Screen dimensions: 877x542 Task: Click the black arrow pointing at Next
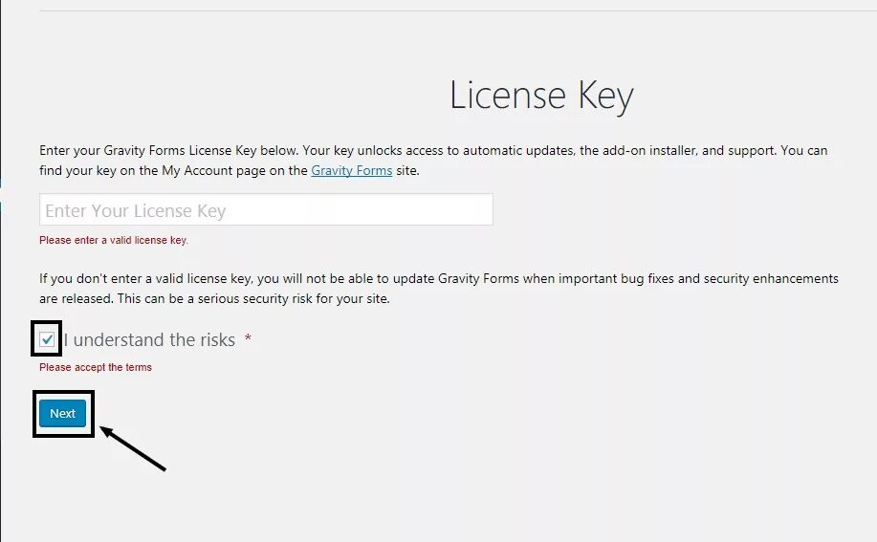point(133,448)
